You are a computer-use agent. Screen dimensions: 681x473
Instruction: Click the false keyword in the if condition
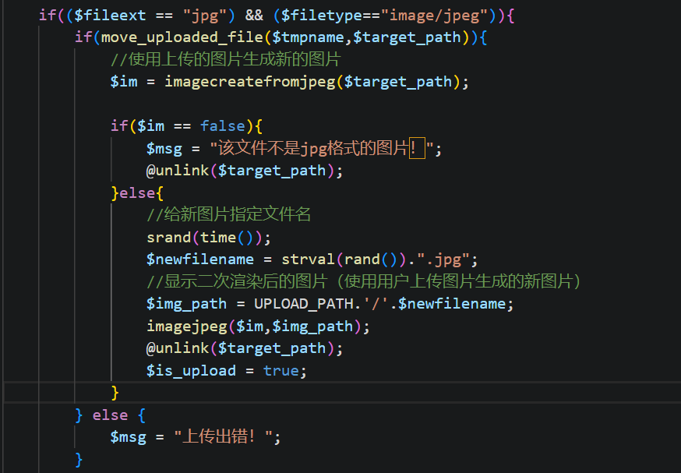click(222, 125)
